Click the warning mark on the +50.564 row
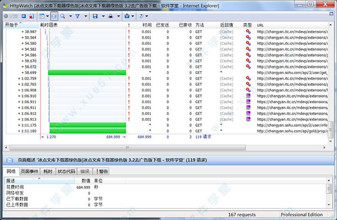 click(x=129, y=38)
